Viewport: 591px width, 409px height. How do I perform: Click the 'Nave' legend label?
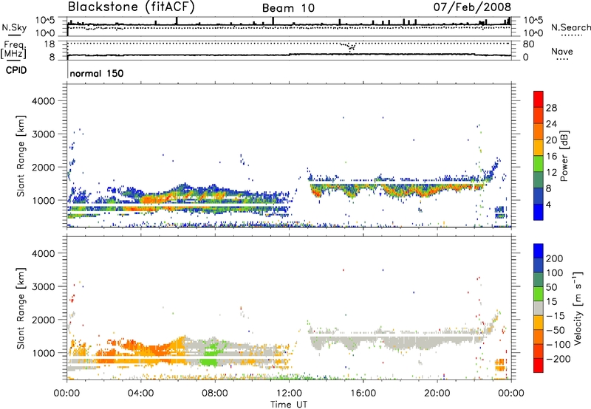pyautogui.click(x=562, y=52)
